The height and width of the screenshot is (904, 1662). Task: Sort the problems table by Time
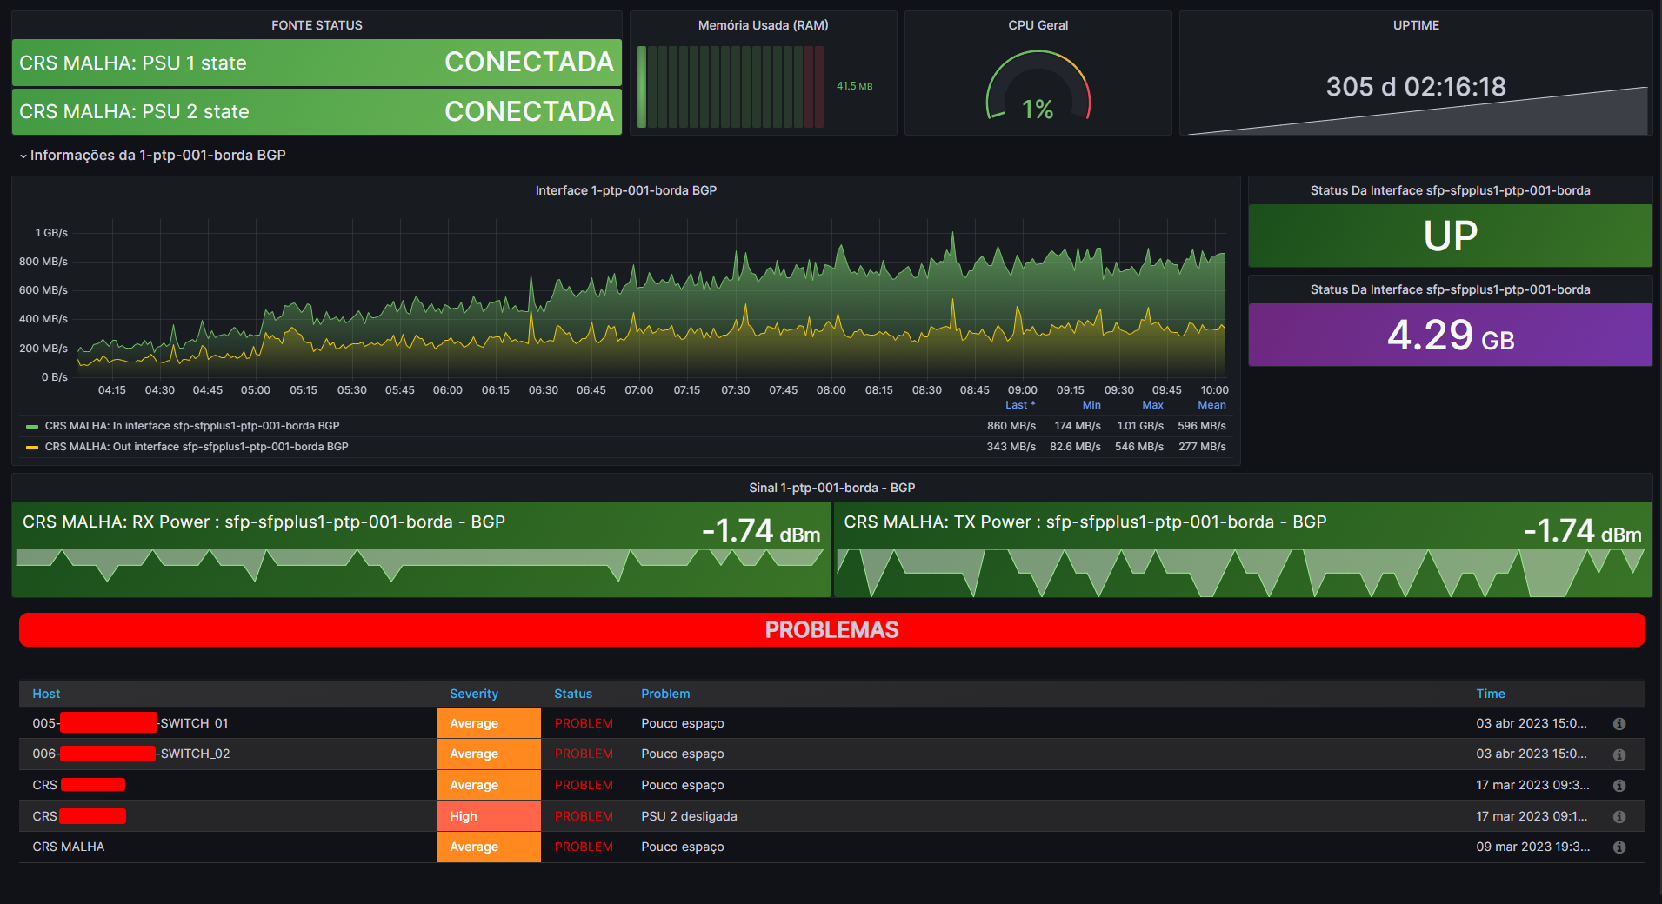point(1491,694)
